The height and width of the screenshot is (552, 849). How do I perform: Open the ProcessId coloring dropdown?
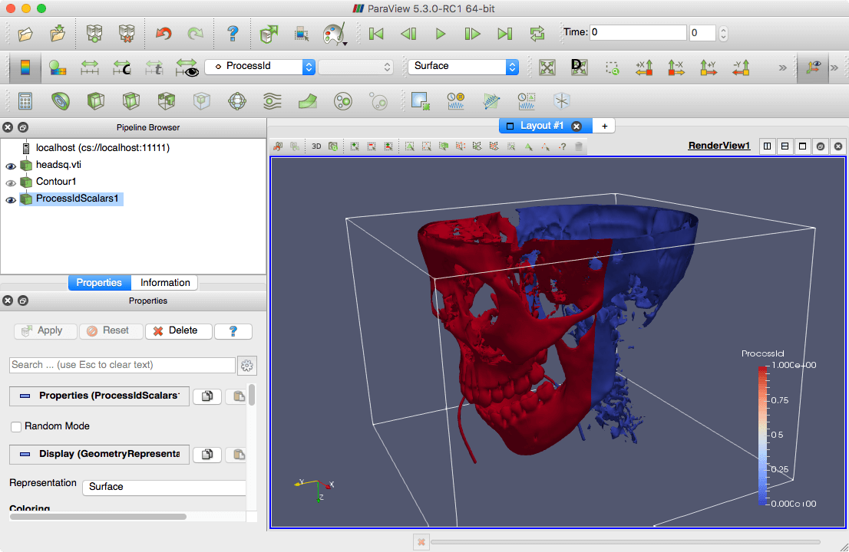260,67
